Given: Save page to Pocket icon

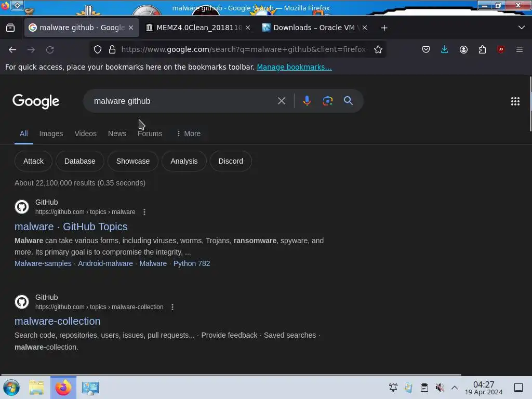Looking at the screenshot, I should [x=426, y=49].
